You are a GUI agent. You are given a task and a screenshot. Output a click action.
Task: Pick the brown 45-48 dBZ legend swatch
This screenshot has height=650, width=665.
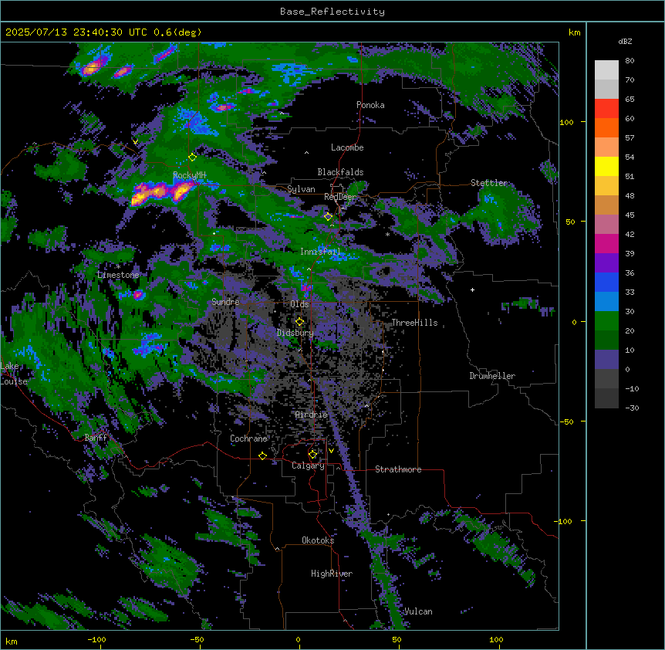606,205
